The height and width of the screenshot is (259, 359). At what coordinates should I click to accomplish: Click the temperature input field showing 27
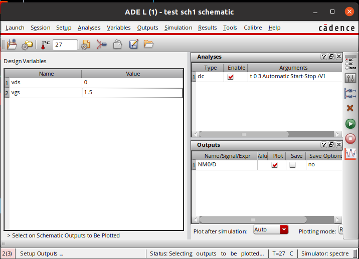click(65, 45)
